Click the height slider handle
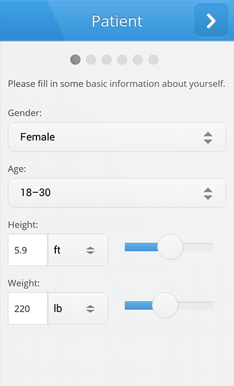 [x=170, y=247]
